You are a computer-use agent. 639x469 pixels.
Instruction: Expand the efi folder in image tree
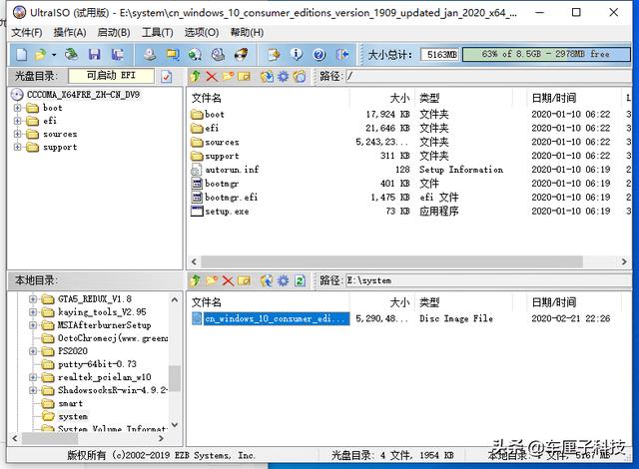point(17,121)
